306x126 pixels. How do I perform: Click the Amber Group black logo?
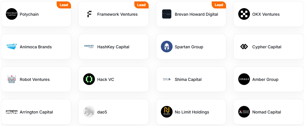click(244, 79)
